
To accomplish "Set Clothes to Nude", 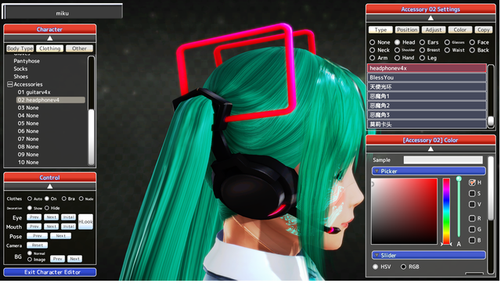I will (81, 199).
